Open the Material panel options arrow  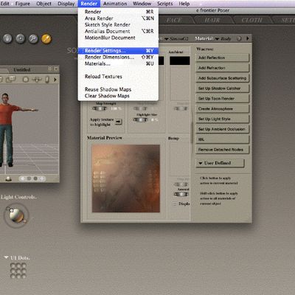click(x=248, y=38)
